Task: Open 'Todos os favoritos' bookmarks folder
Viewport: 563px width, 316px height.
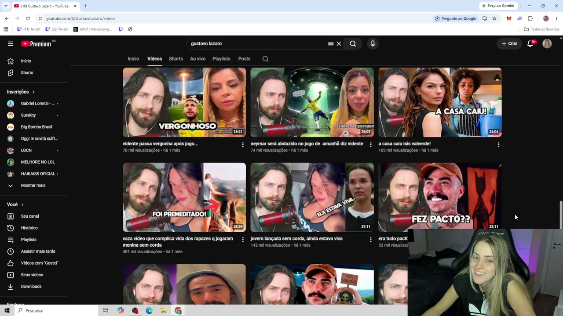Action: click(x=541, y=29)
